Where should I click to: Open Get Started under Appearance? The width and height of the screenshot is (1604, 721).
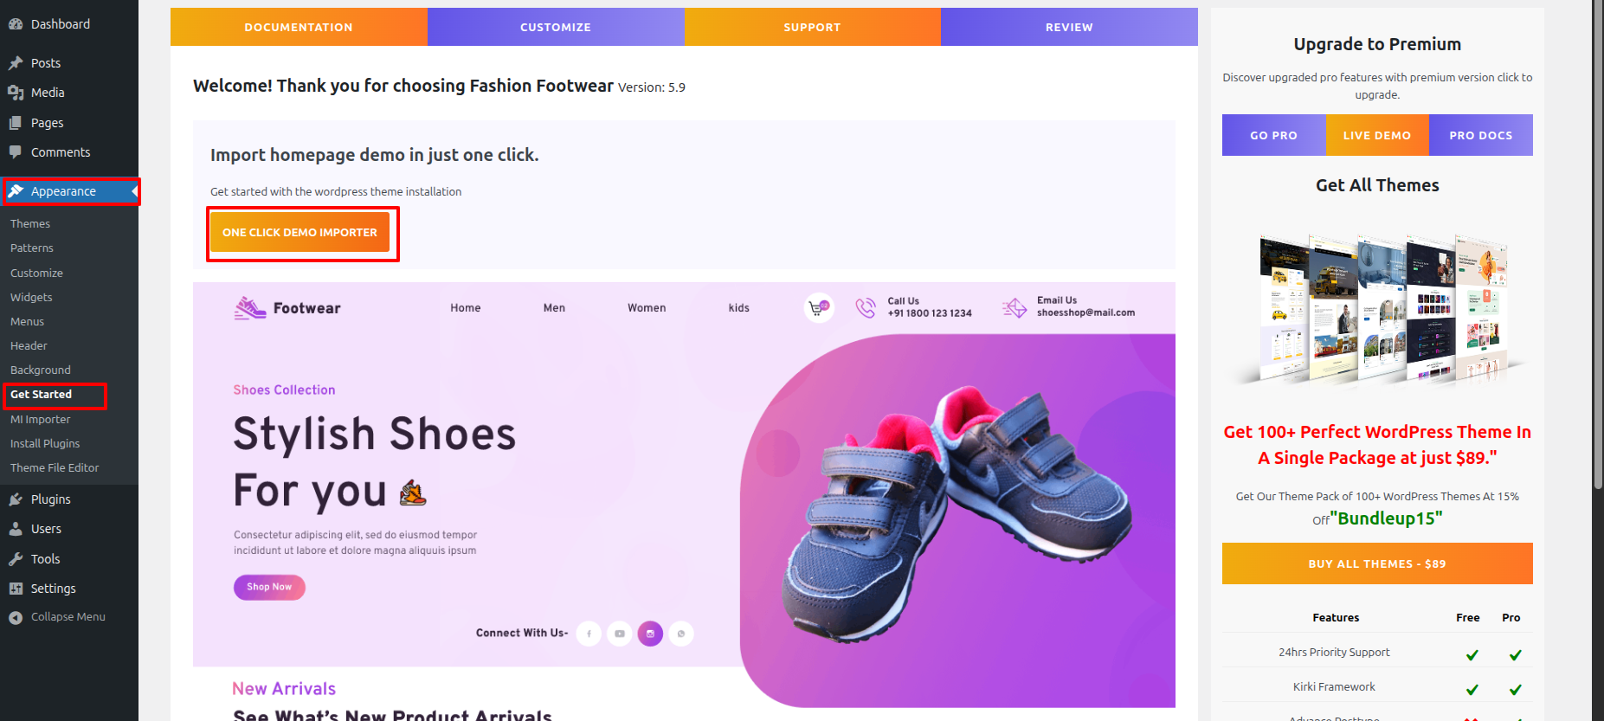[41, 395]
